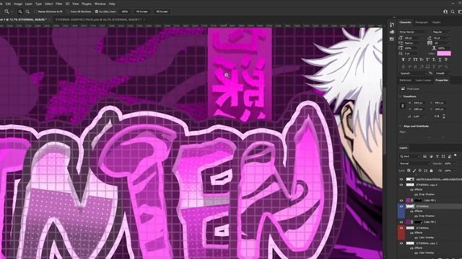The width and height of the screenshot is (462, 259).
Task: Enable Resize Windows to Fit checkbox
Action: pos(35,12)
